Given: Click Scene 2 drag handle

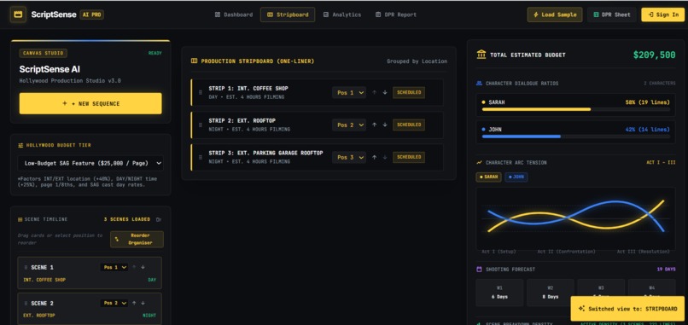Looking at the screenshot, I should [x=26, y=303].
